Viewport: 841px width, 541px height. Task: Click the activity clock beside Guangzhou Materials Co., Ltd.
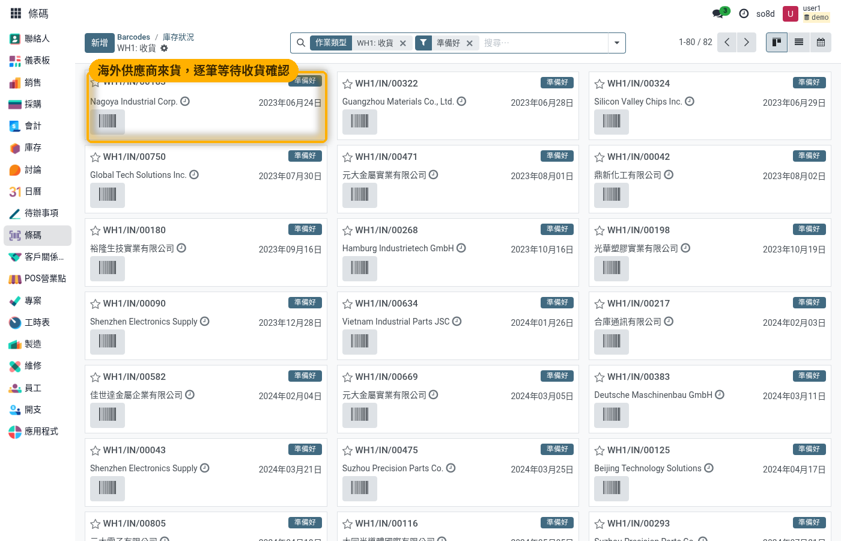(x=461, y=102)
